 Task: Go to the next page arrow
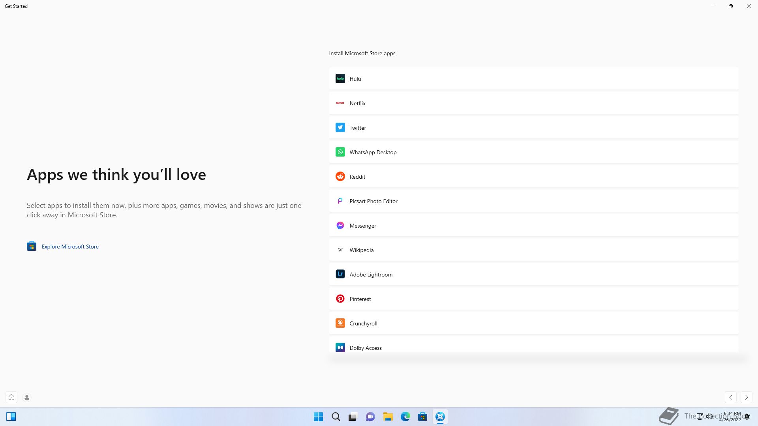coord(746,397)
